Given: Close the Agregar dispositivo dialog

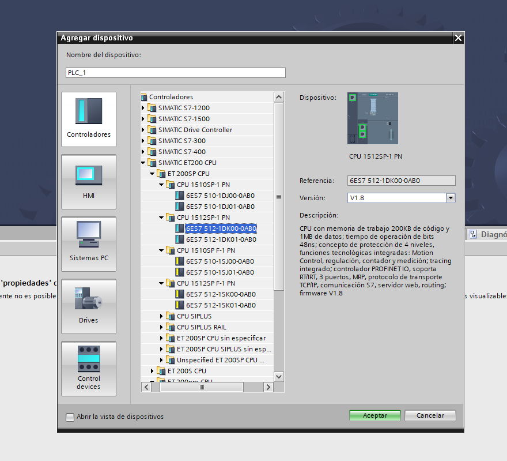Looking at the screenshot, I should point(458,38).
